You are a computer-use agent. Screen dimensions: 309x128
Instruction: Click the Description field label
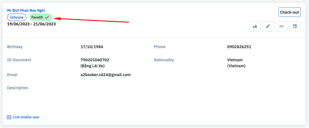click(18, 88)
